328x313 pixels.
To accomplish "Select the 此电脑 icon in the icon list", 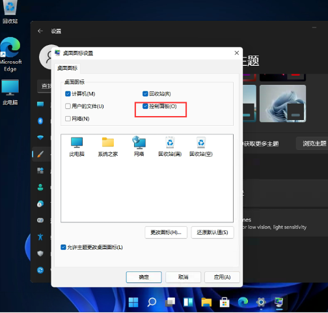I will (x=77, y=147).
